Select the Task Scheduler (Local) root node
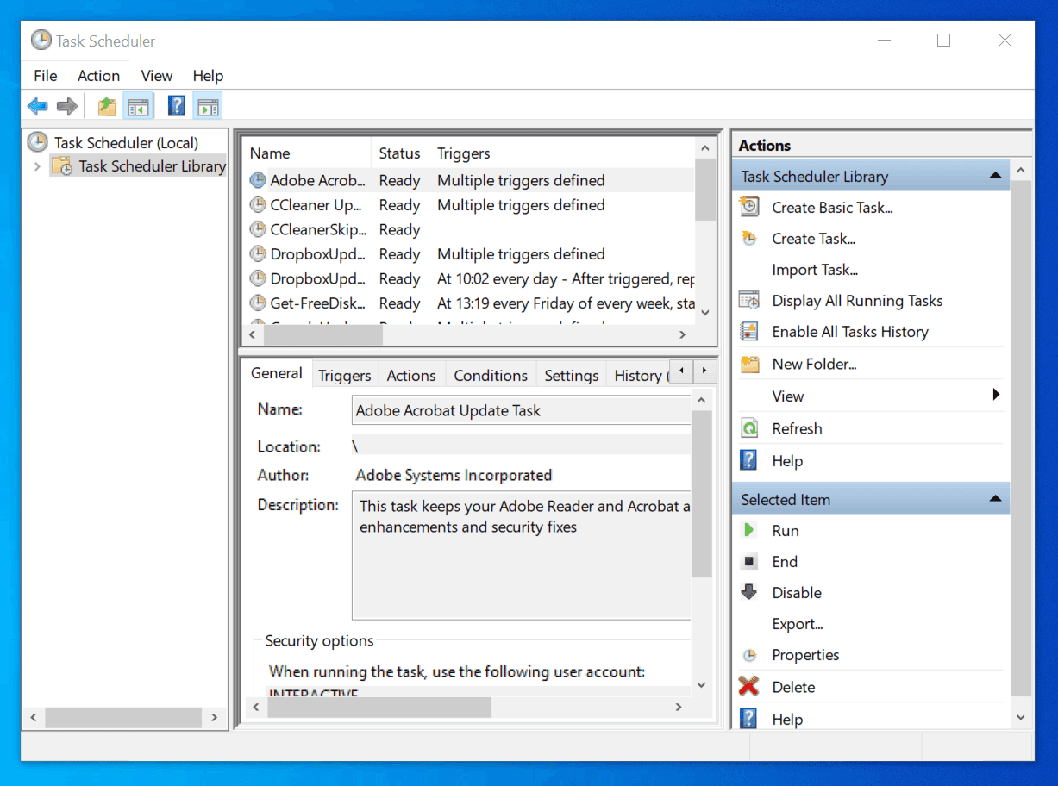 [126, 142]
